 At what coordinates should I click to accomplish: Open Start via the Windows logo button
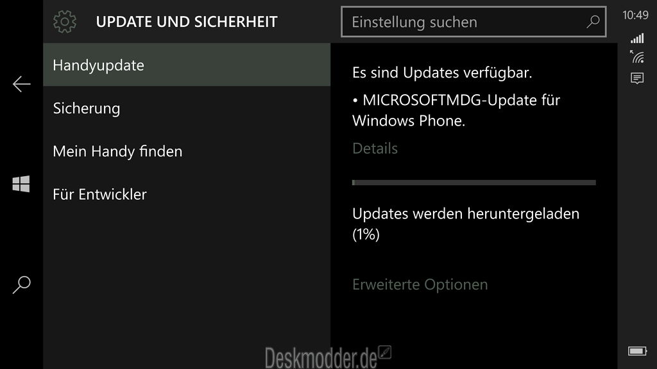pyautogui.click(x=21, y=184)
